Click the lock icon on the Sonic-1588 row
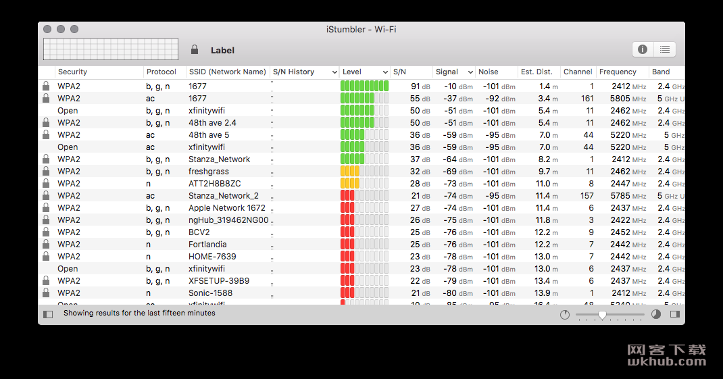Viewport: 723px width, 379px height. 46,293
